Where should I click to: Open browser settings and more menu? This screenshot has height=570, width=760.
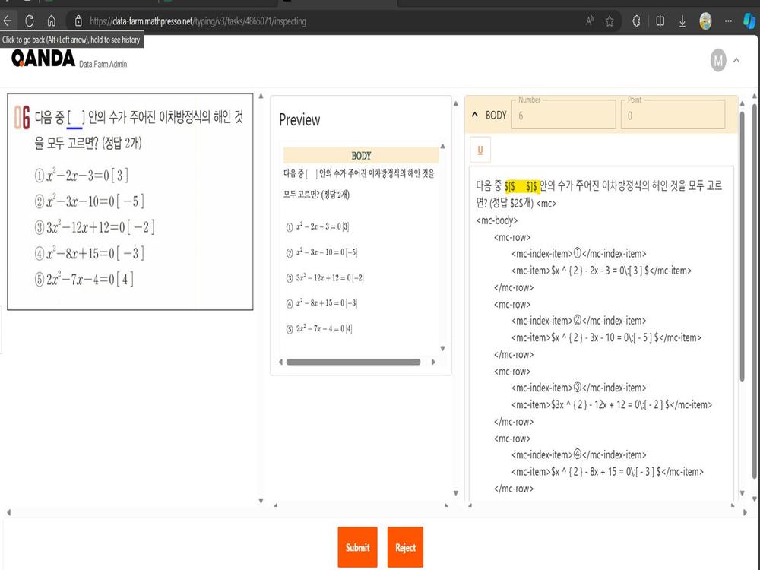coord(728,21)
